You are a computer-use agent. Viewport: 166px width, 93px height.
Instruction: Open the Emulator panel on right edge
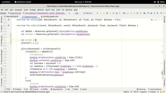coord(164,82)
